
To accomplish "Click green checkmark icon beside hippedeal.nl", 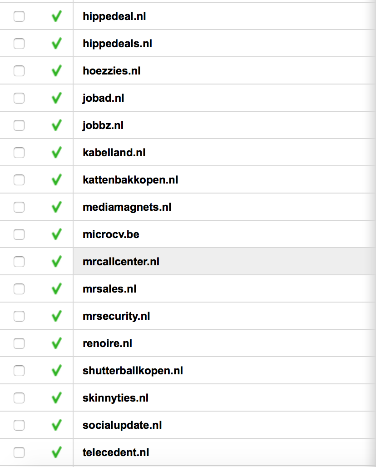I will point(57,16).
